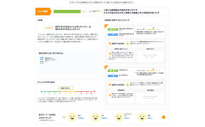Expand the chevron arrow in mismatch 1 card

click(135, 31)
